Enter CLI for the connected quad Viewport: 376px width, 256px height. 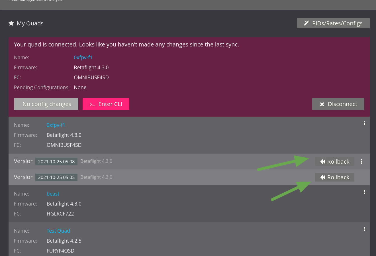tap(106, 104)
